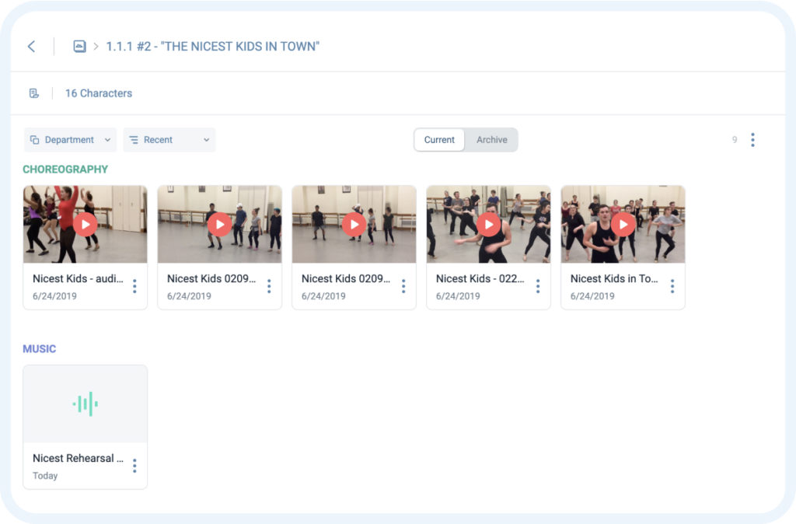Open the scene breadcrumb image icon
This screenshot has height=524, width=796.
pos(80,46)
